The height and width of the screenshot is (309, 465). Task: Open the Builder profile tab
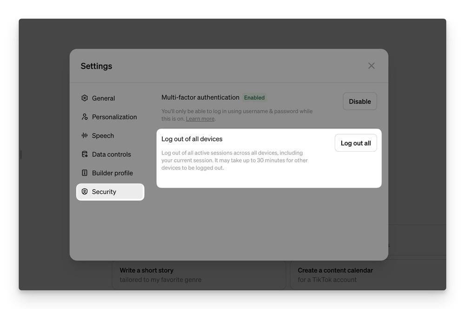click(110, 173)
